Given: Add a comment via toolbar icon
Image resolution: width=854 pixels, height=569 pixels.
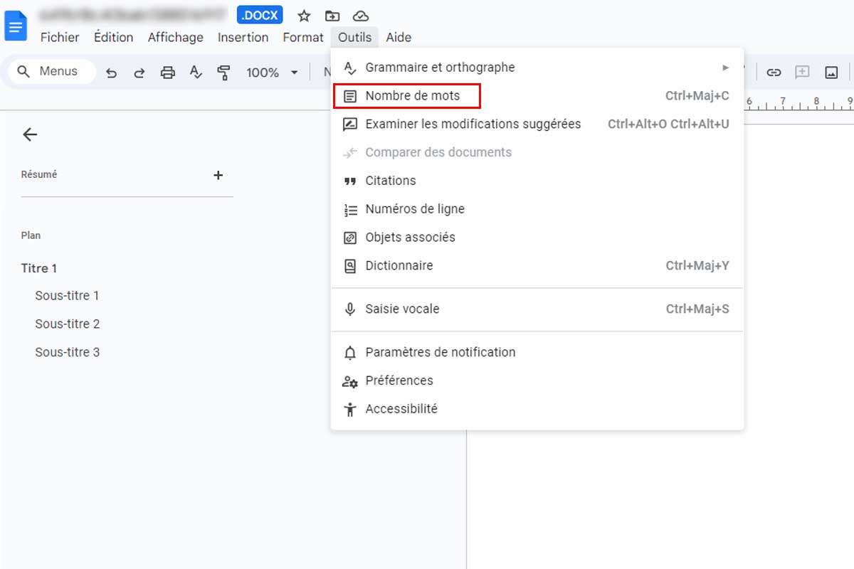Looking at the screenshot, I should pos(802,73).
